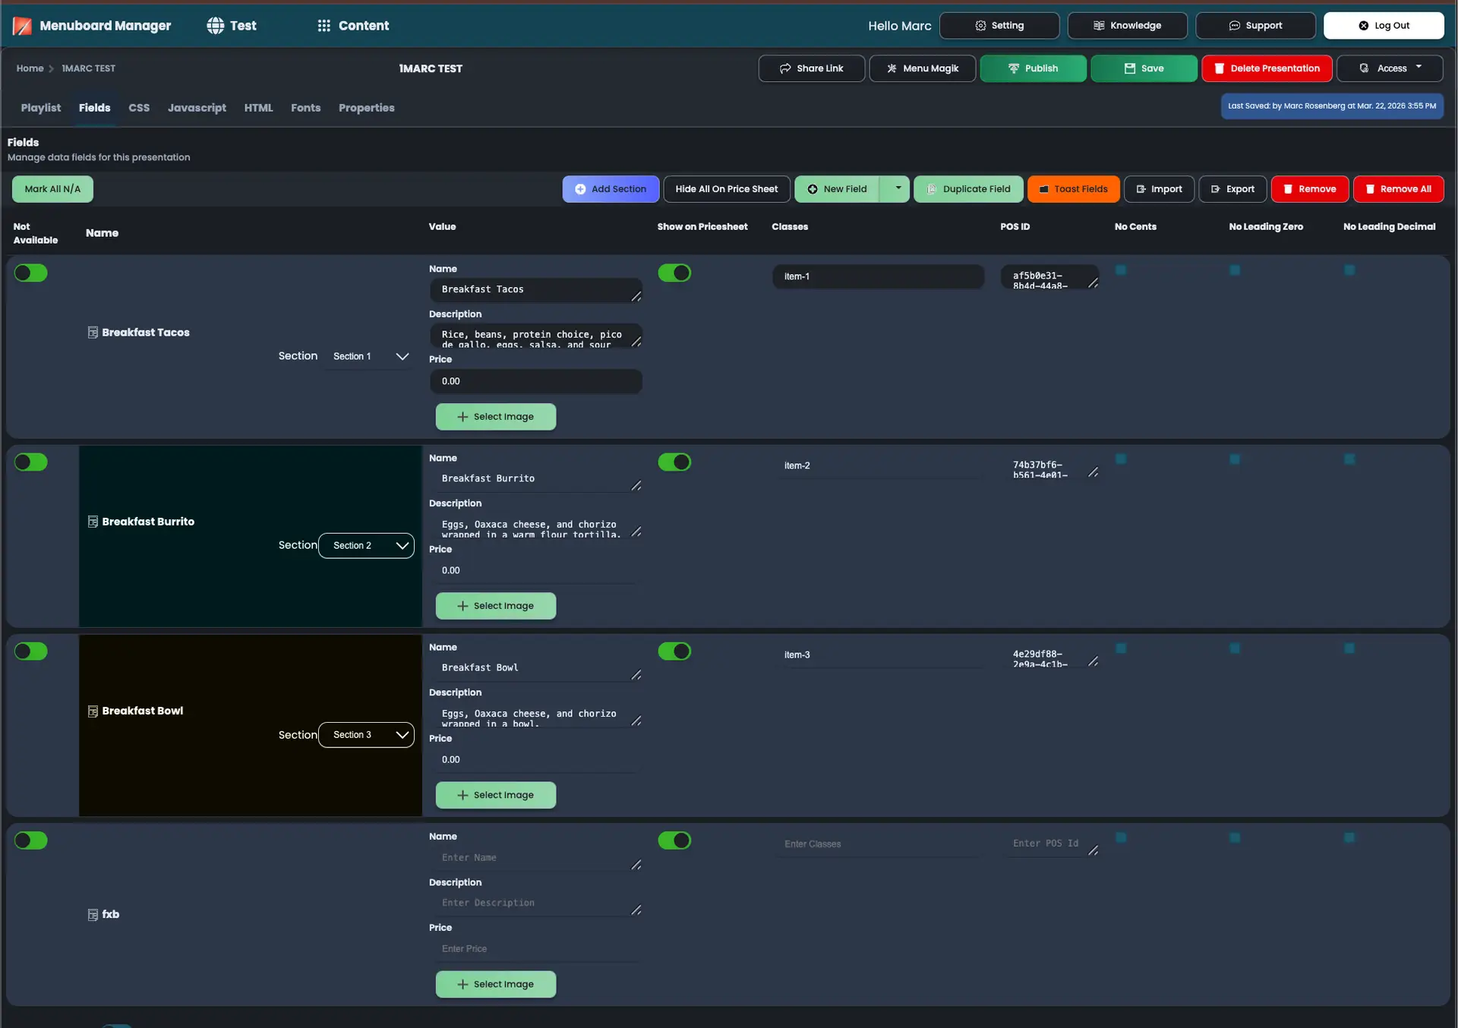This screenshot has width=1458, height=1028.
Task: Click Select Image for Breakfast Burrito
Action: pyautogui.click(x=496, y=606)
